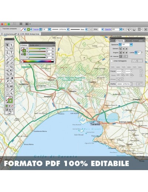
Task: Click the Opacità link in control bar
Action: [108, 29]
